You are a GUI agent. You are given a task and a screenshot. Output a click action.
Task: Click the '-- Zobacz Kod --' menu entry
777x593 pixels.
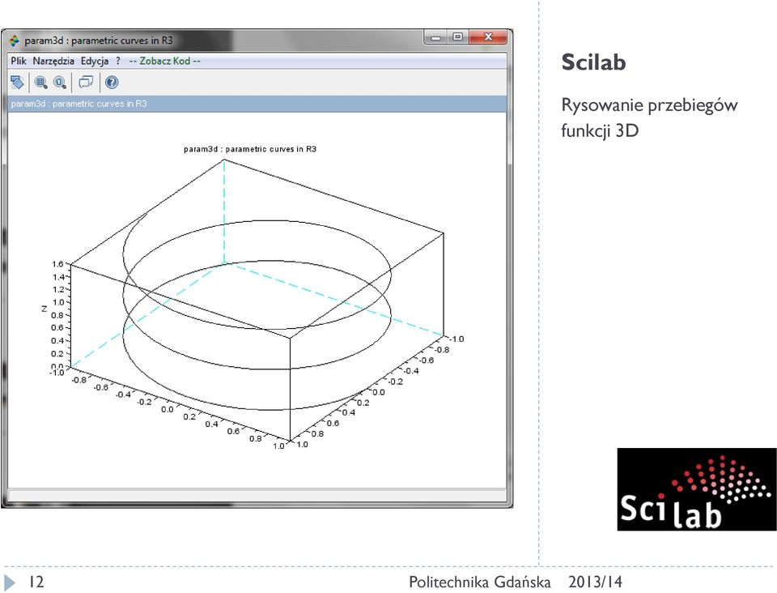165,61
